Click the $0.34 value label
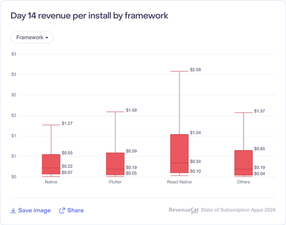286x225 pixels. tap(196, 162)
